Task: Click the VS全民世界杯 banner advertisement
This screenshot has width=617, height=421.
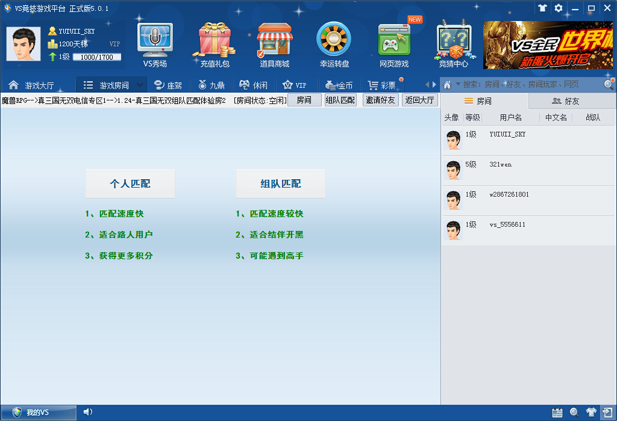Action: (x=548, y=45)
